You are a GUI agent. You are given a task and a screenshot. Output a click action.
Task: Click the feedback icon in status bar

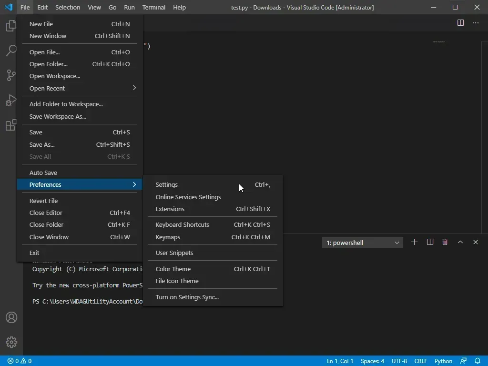tap(463, 361)
